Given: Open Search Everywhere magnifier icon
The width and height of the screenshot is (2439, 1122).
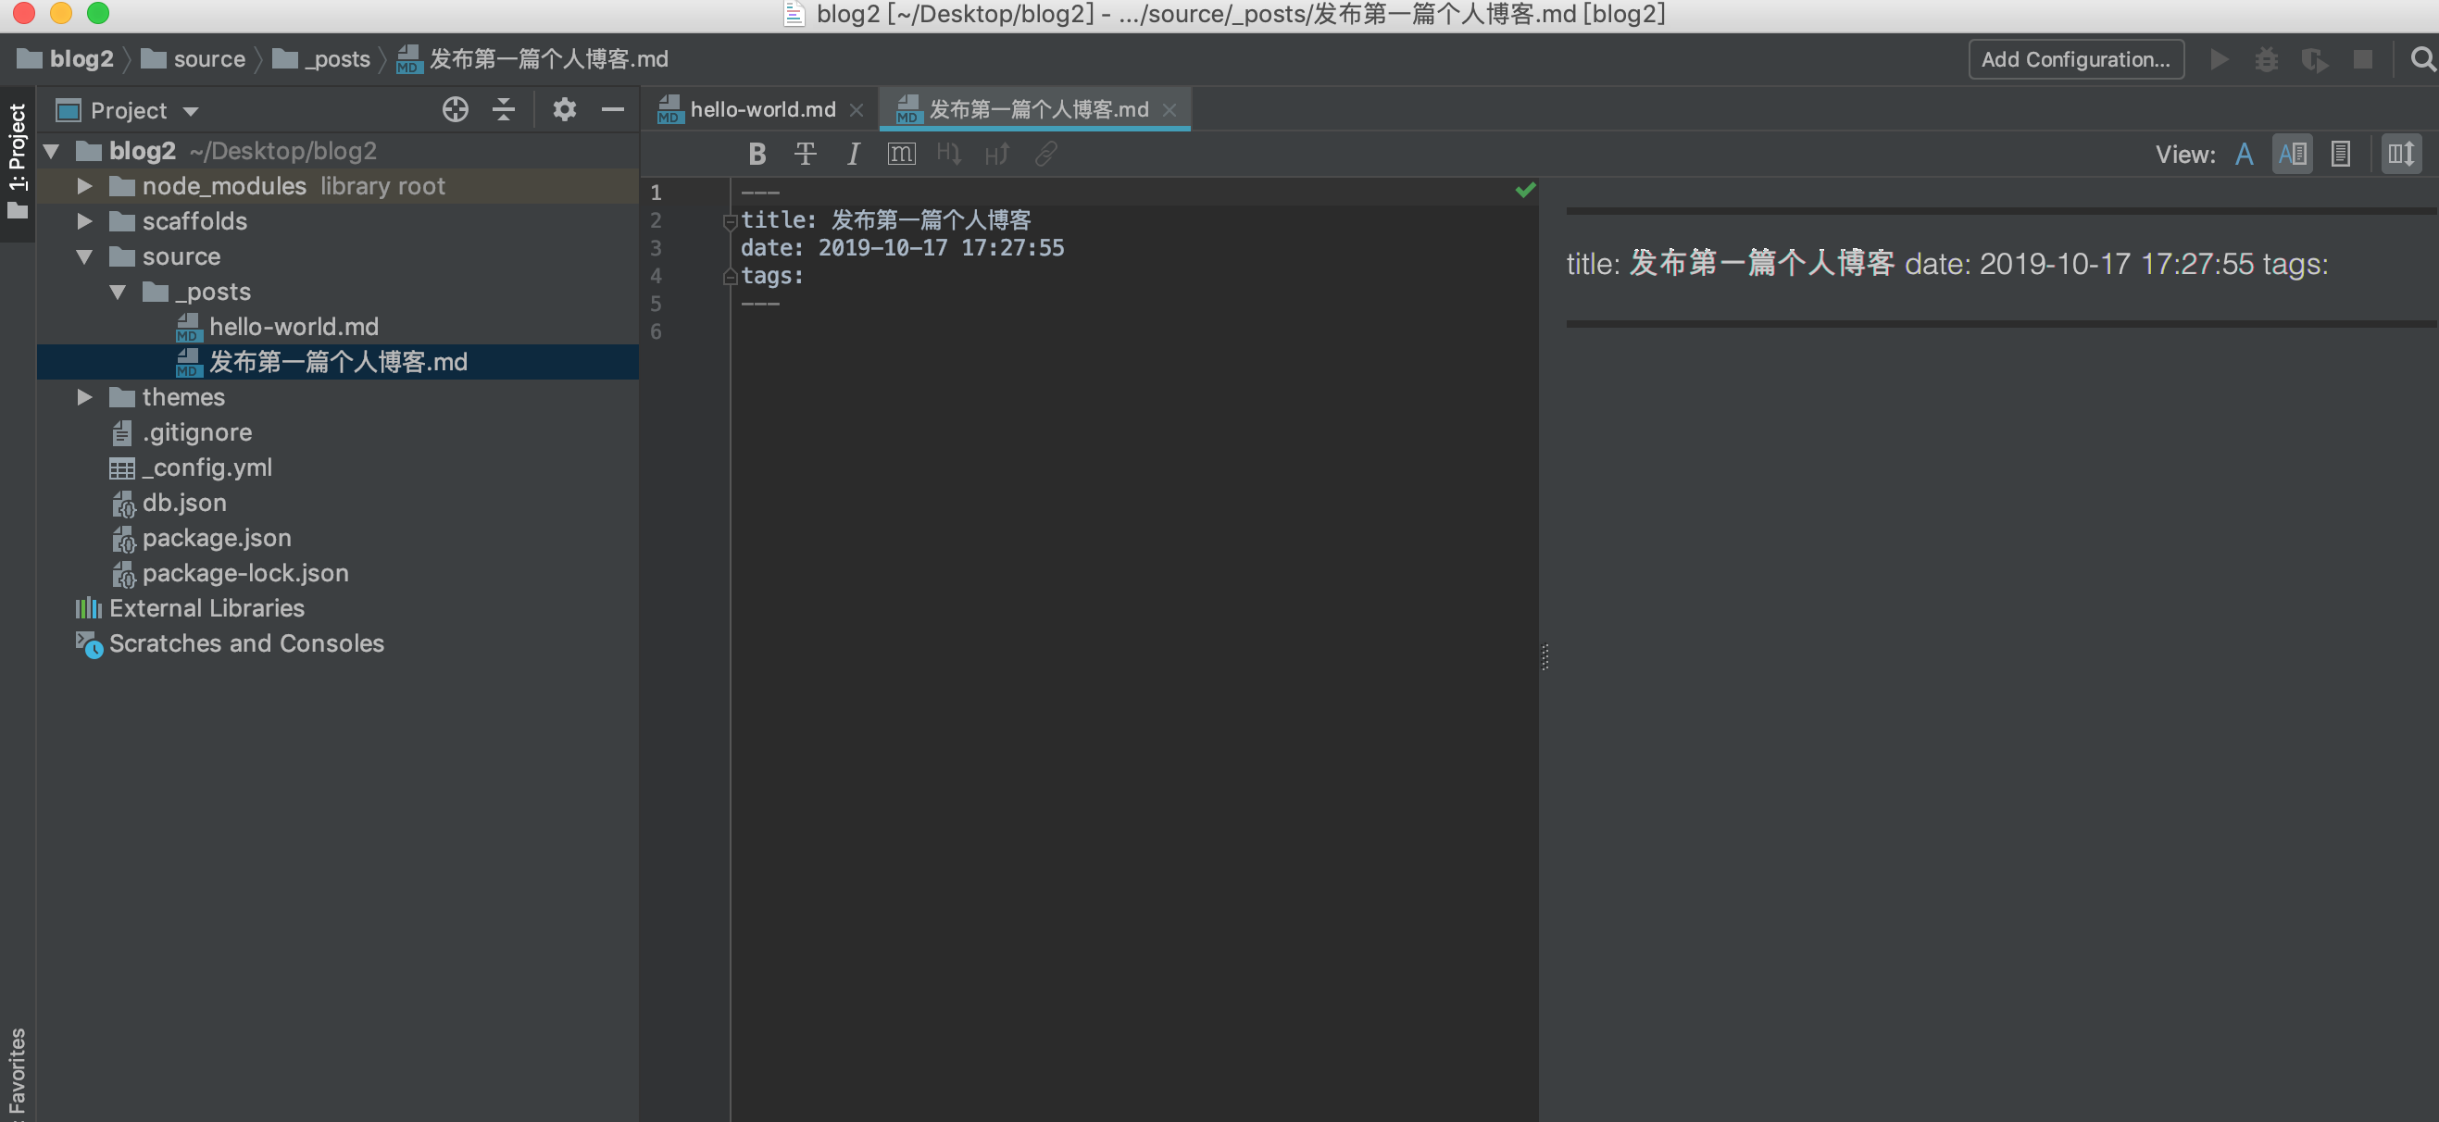Looking at the screenshot, I should tap(2423, 59).
